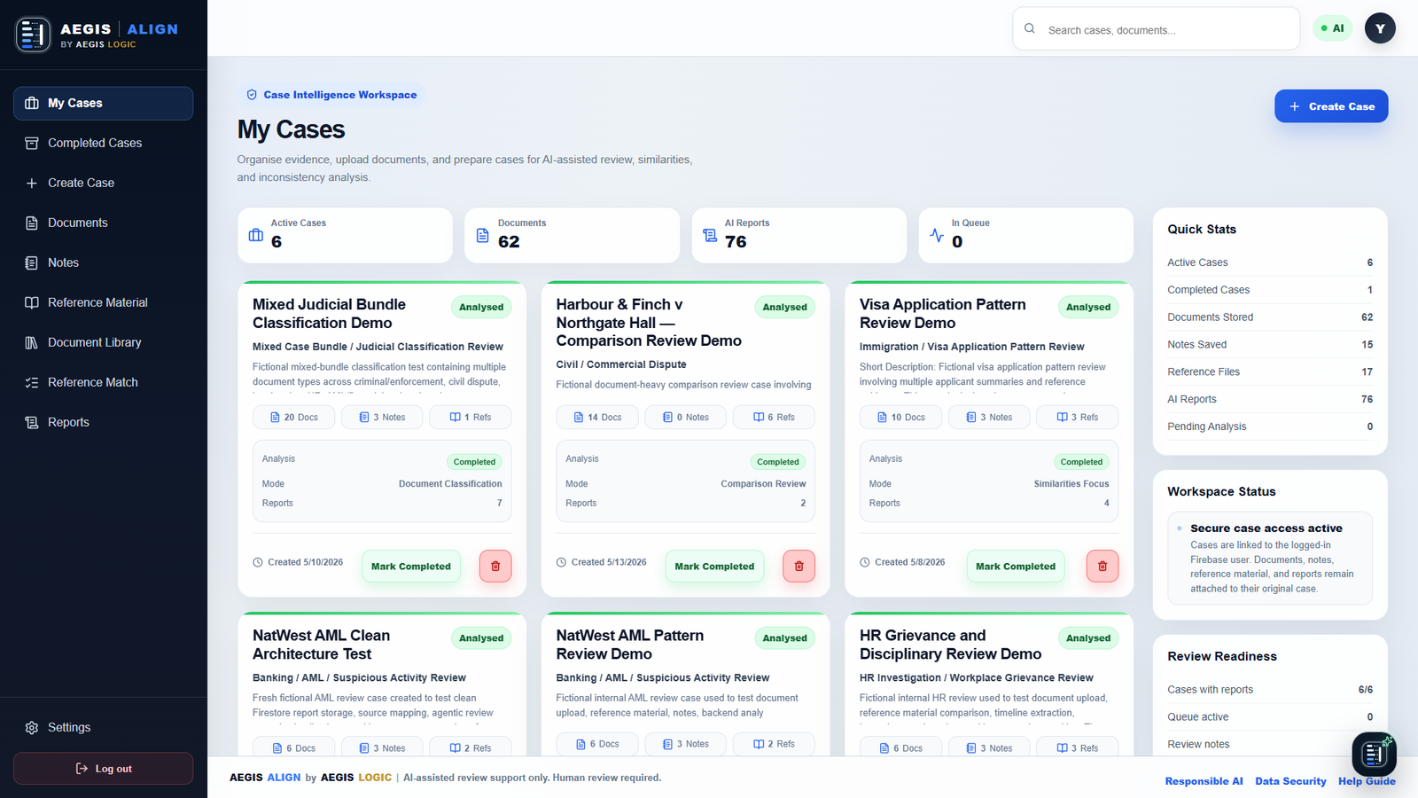The image size is (1418, 798).
Task: Open 14 Docs of Harbour & Finch case
Action: pyautogui.click(x=597, y=418)
